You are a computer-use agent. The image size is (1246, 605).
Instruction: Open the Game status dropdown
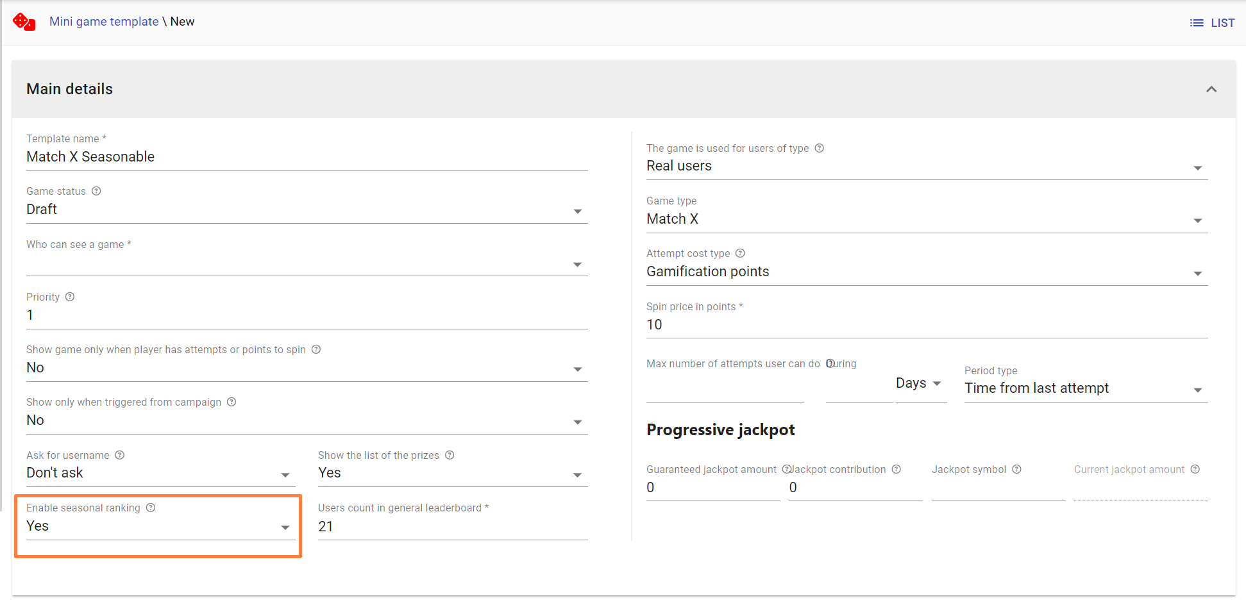pyautogui.click(x=307, y=210)
